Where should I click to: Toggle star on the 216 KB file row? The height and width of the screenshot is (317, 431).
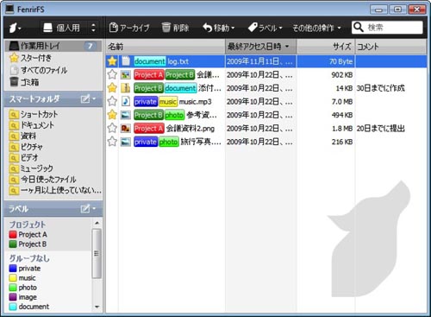tap(112, 142)
